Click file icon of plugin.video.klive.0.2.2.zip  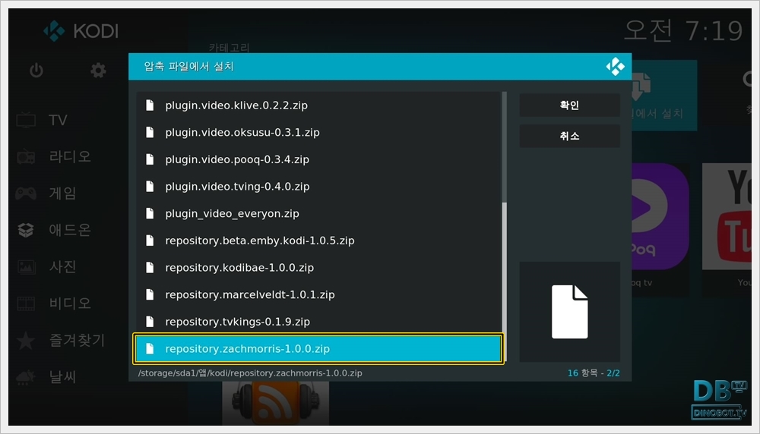[x=150, y=105]
